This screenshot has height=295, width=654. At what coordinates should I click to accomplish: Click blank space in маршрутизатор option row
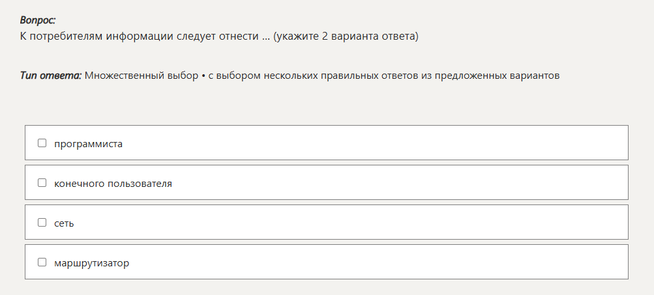391,262
